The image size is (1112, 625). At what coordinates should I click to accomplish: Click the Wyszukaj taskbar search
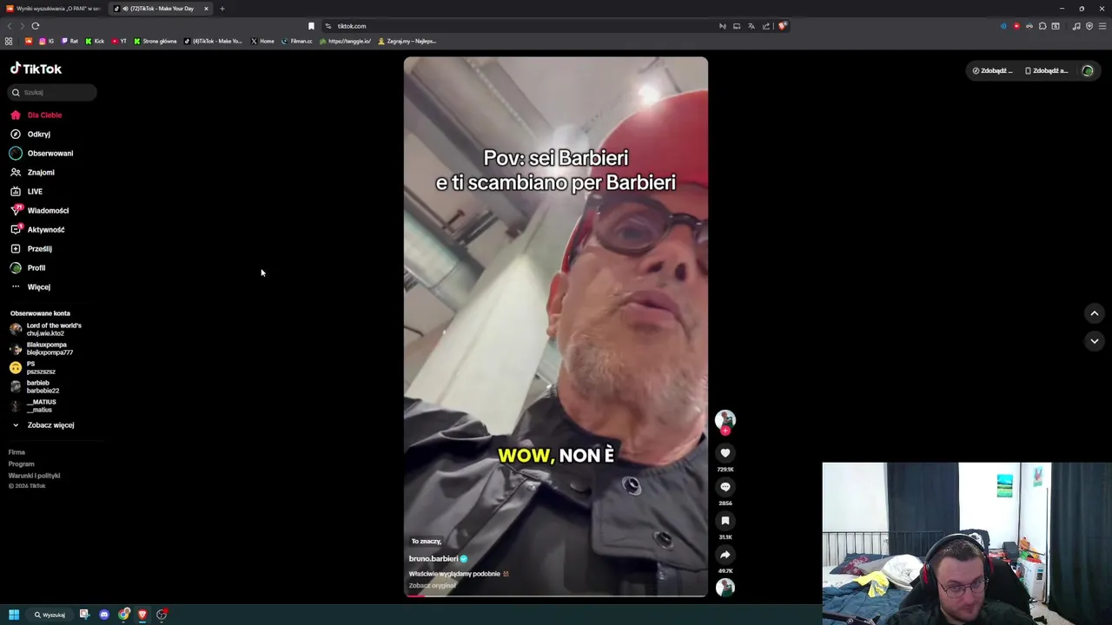point(50,615)
